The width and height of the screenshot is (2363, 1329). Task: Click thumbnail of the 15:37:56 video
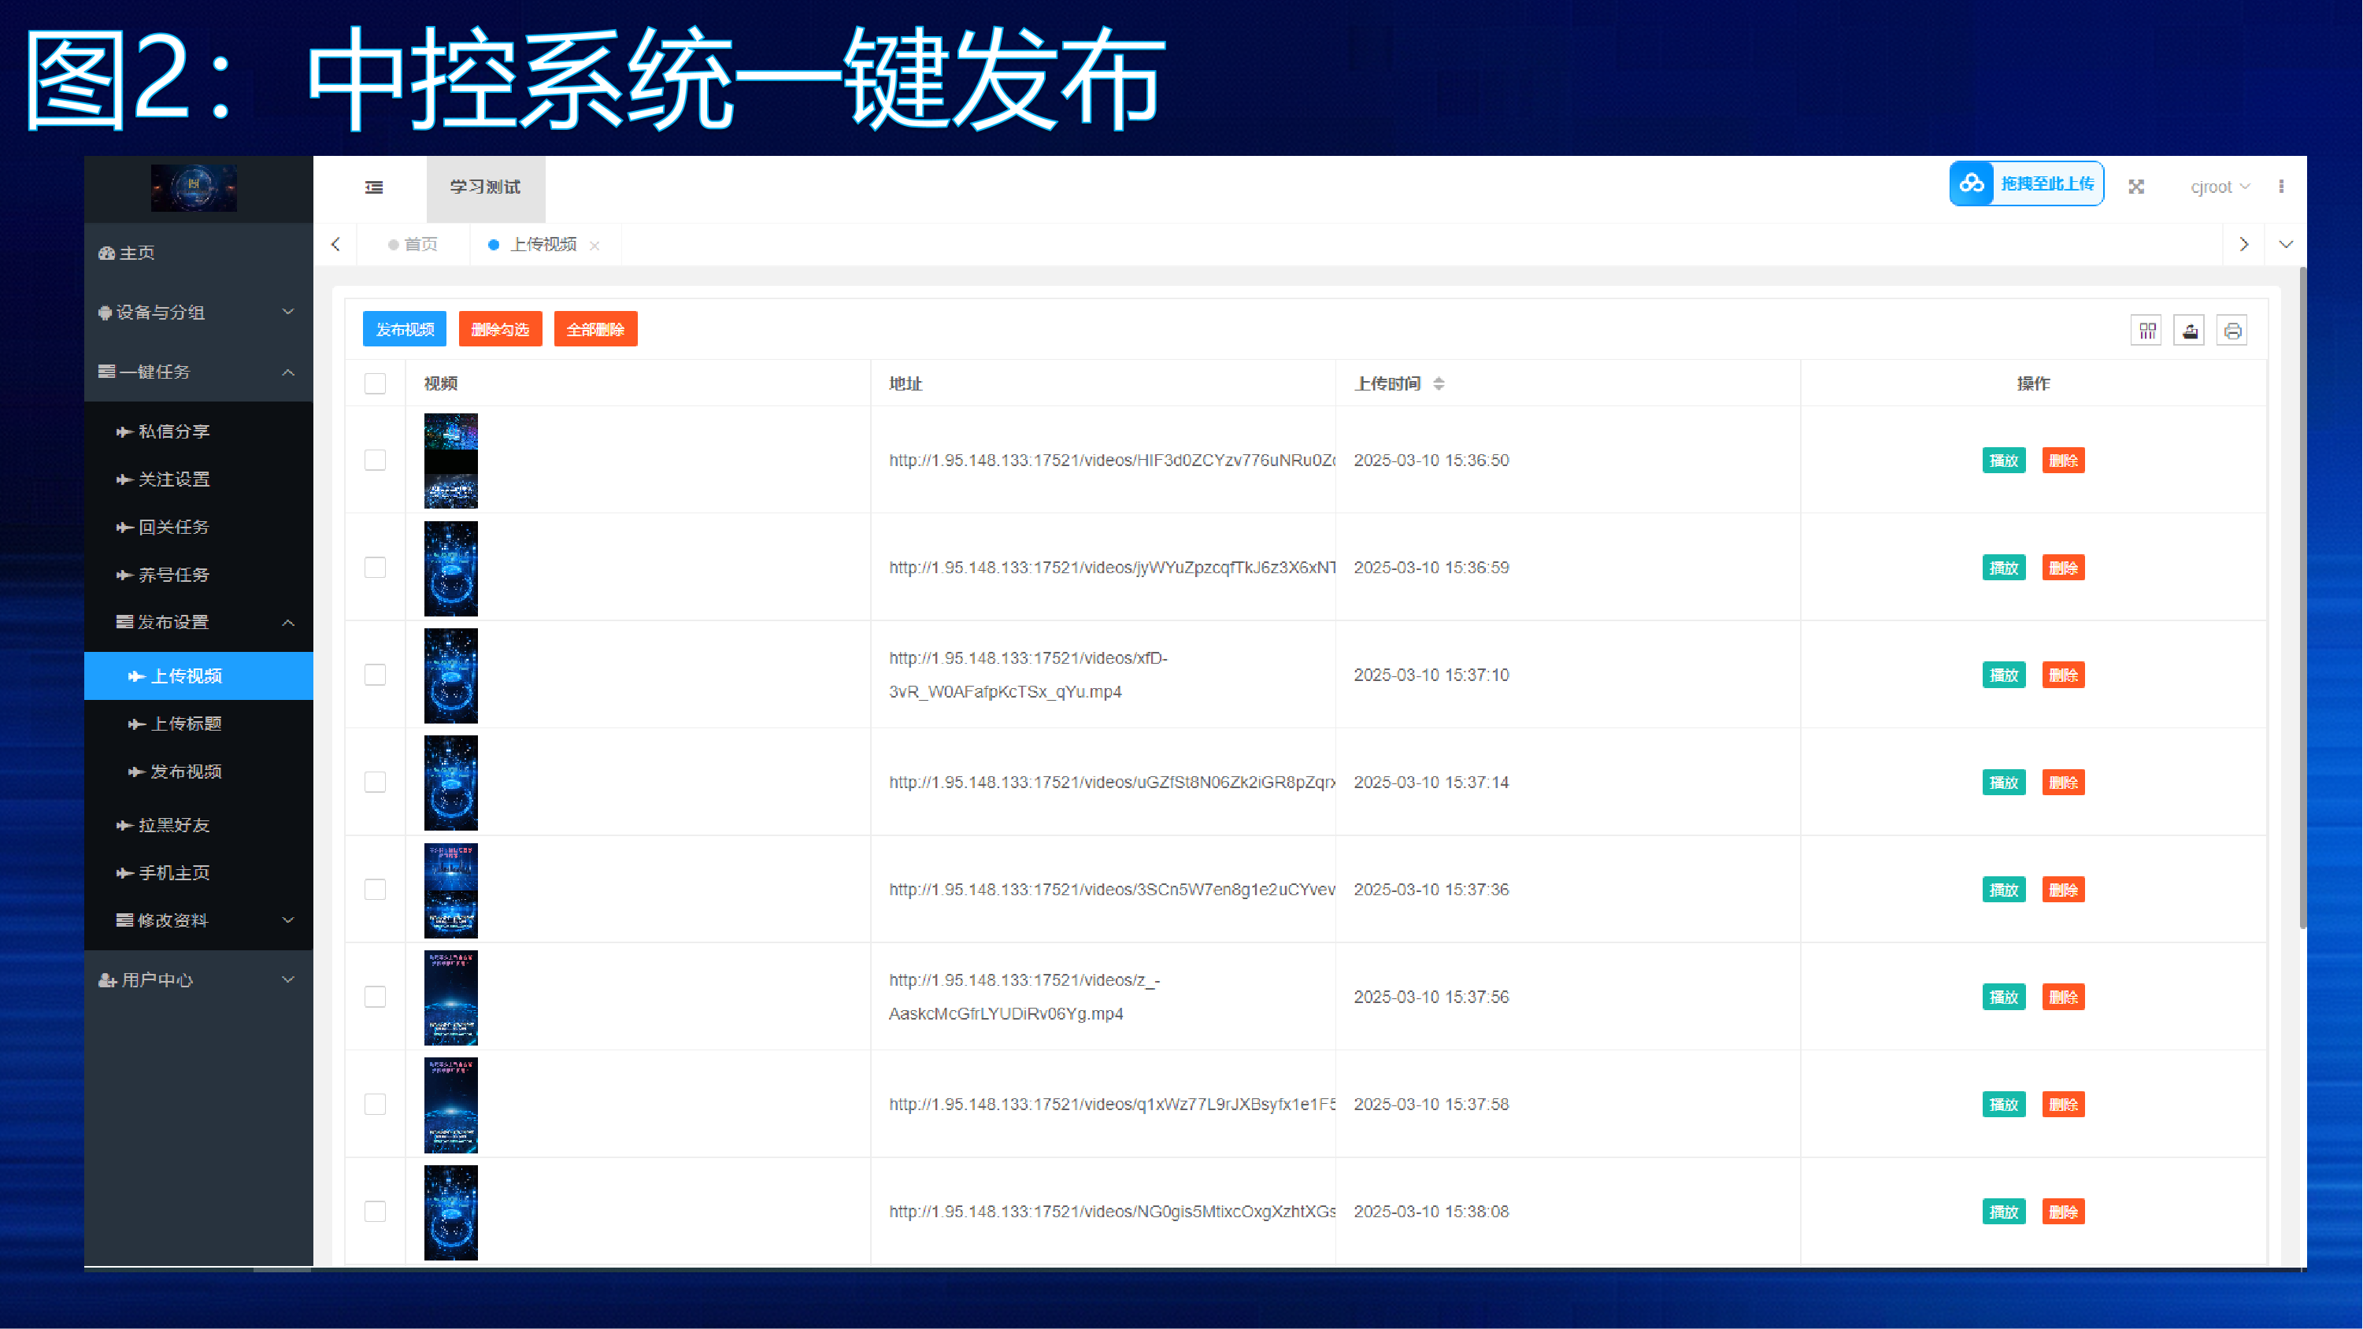(450, 997)
